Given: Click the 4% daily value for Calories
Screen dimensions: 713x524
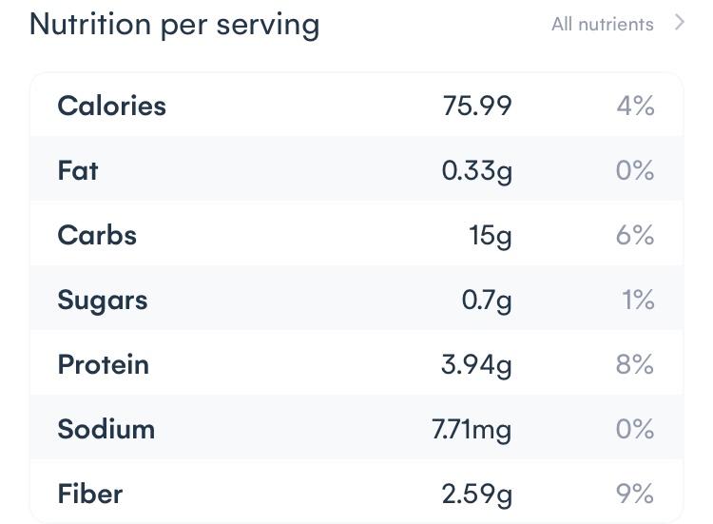Looking at the screenshot, I should 635,106.
